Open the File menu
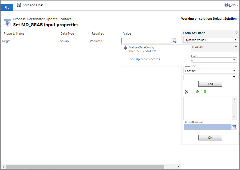The width and height of the screenshot is (240, 170). (7, 8)
